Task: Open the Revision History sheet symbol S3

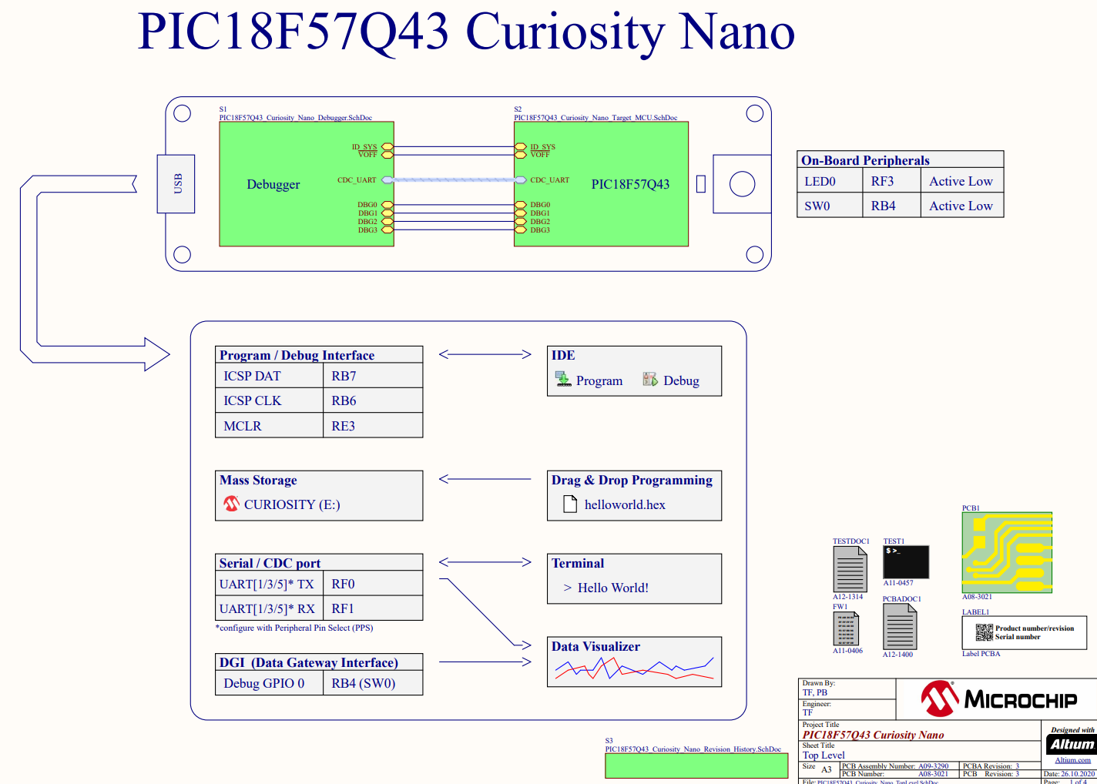Action: click(696, 766)
